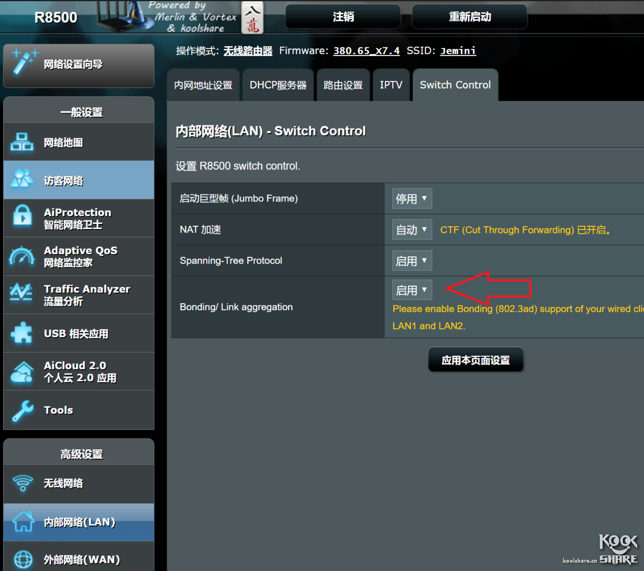This screenshot has height=571, width=644.
Task: Open 网络地图 menu label
Action: [63, 143]
